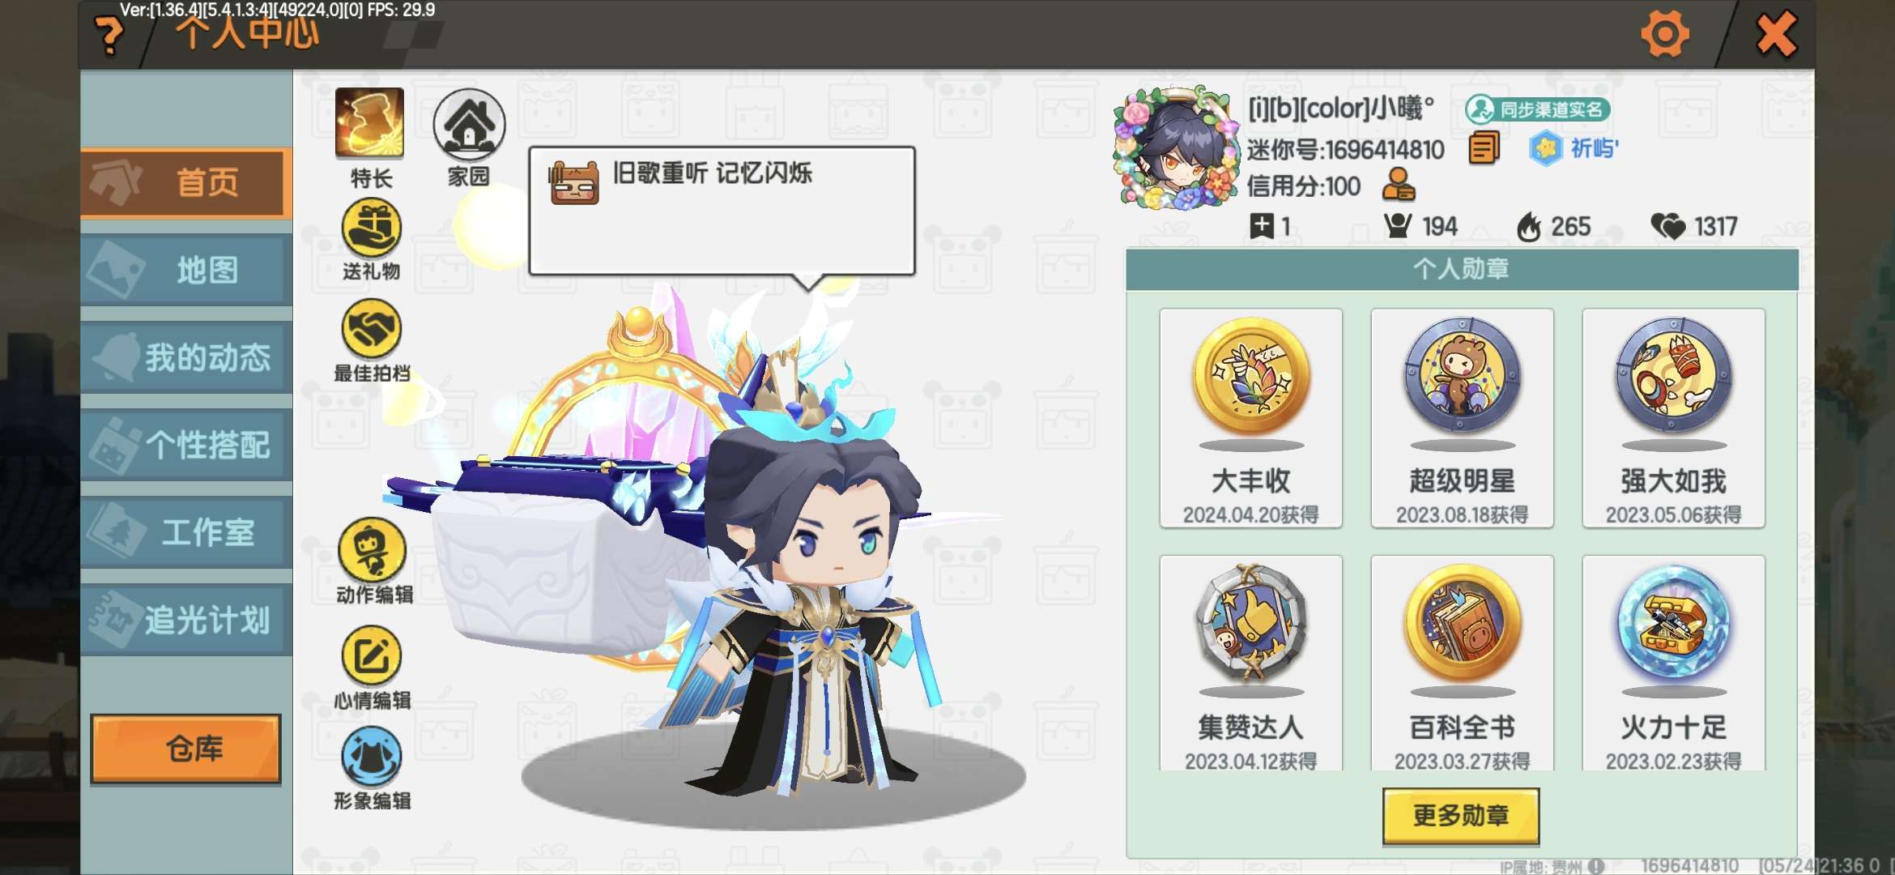The width and height of the screenshot is (1895, 875).
Task: Go to the 个性搭配 tab
Action: point(185,446)
